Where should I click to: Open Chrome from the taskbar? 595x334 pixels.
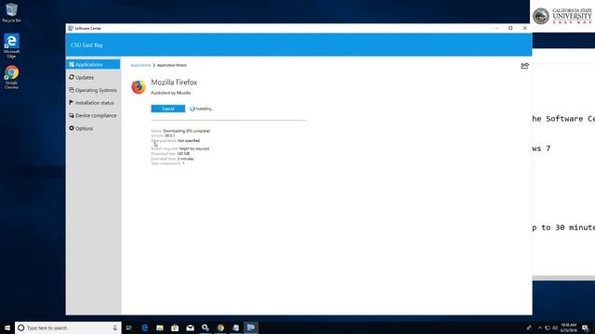(220, 328)
